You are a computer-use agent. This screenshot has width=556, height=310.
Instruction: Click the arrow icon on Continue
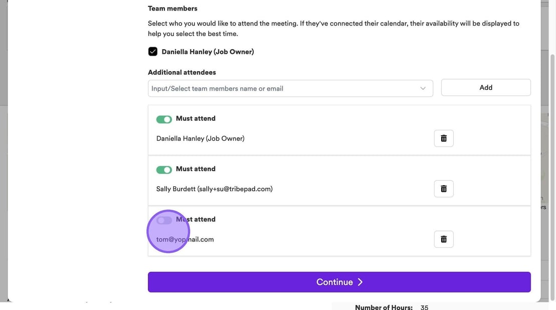coord(360,282)
